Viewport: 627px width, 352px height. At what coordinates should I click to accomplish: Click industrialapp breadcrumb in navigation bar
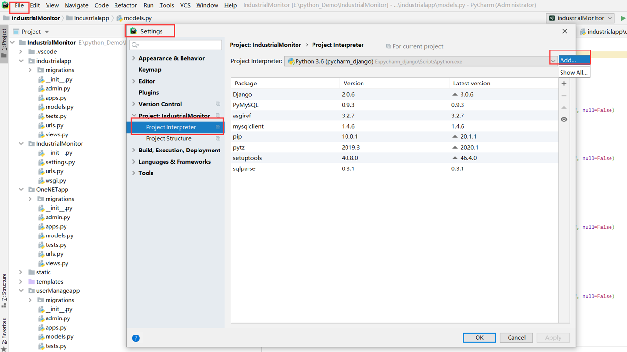pos(87,18)
